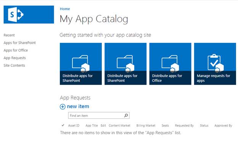Sort by the Asset ID column header
The height and width of the screenshot is (142, 238).
[74, 126]
